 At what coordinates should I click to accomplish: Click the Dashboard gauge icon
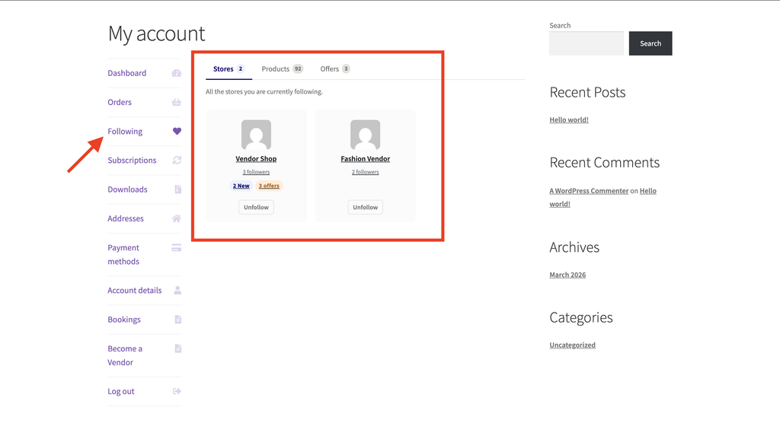(x=177, y=73)
